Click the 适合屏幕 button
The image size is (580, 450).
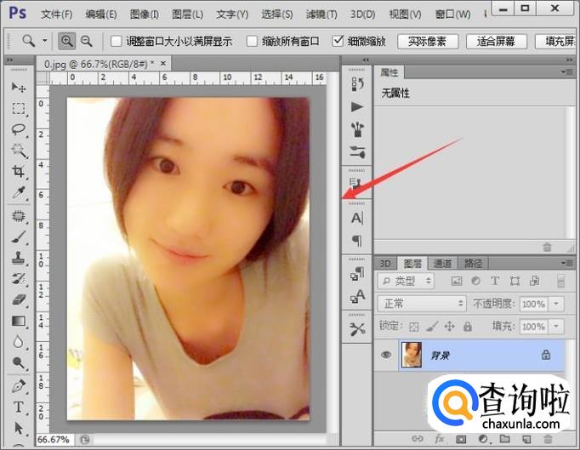[496, 41]
